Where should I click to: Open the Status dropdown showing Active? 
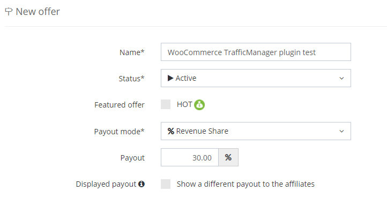point(256,78)
